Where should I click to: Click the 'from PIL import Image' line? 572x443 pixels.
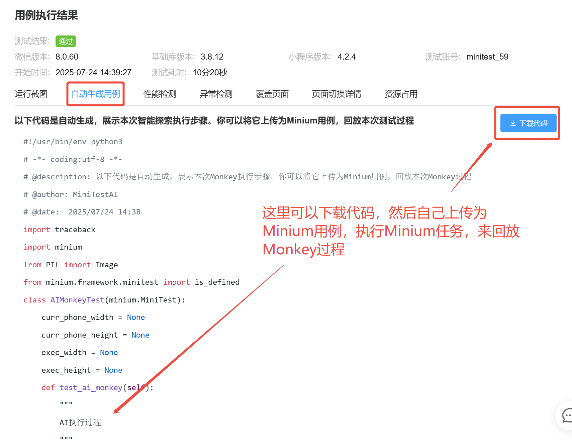[x=71, y=265]
